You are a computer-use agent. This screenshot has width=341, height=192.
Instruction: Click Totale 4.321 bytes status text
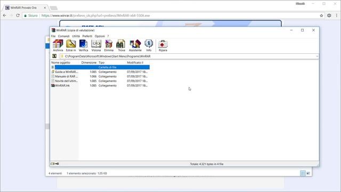coord(207,164)
